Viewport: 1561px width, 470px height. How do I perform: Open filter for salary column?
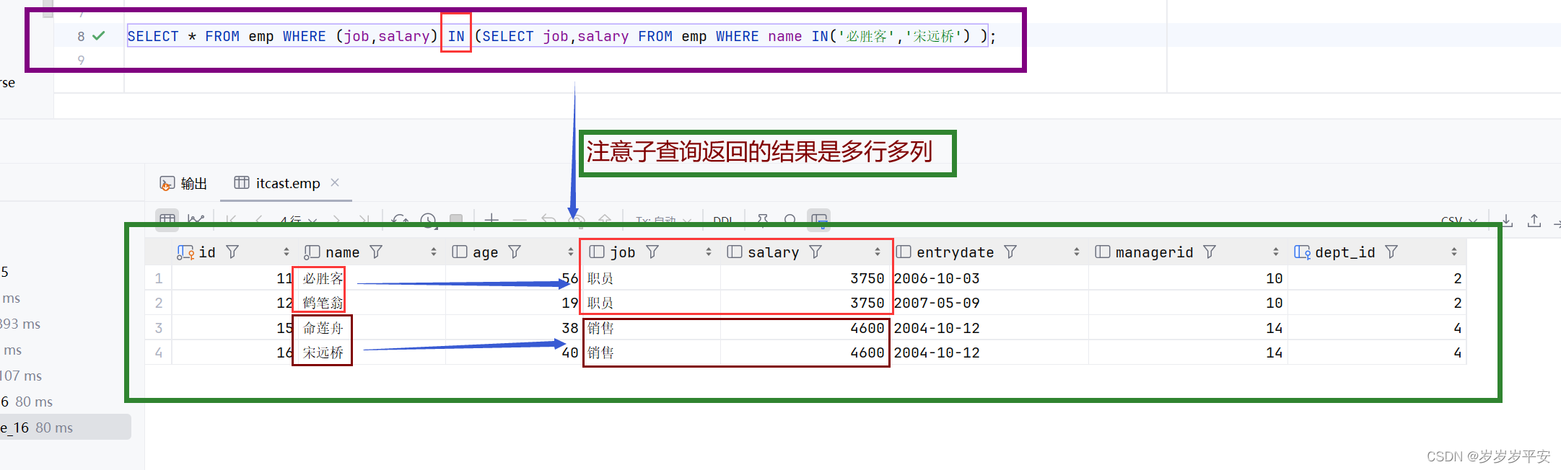tap(816, 252)
